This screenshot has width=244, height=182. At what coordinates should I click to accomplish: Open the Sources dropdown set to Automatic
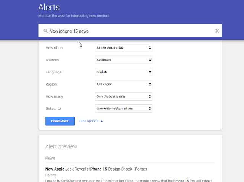(124, 60)
